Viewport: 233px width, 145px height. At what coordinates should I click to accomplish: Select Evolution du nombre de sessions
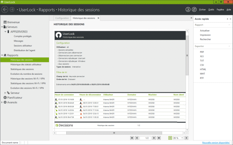[x=26, y=74]
